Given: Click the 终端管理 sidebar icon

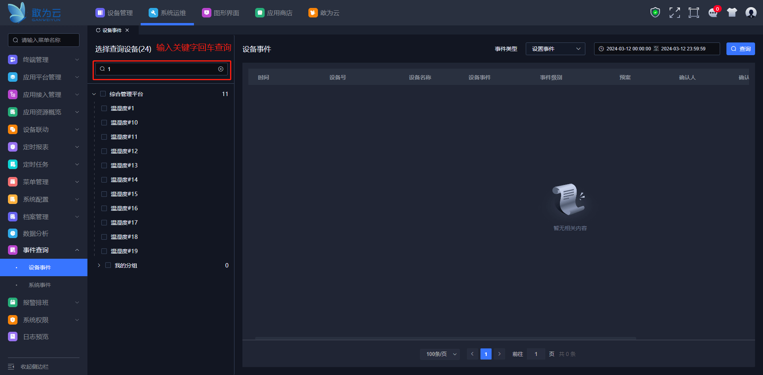Looking at the screenshot, I should click(x=13, y=60).
